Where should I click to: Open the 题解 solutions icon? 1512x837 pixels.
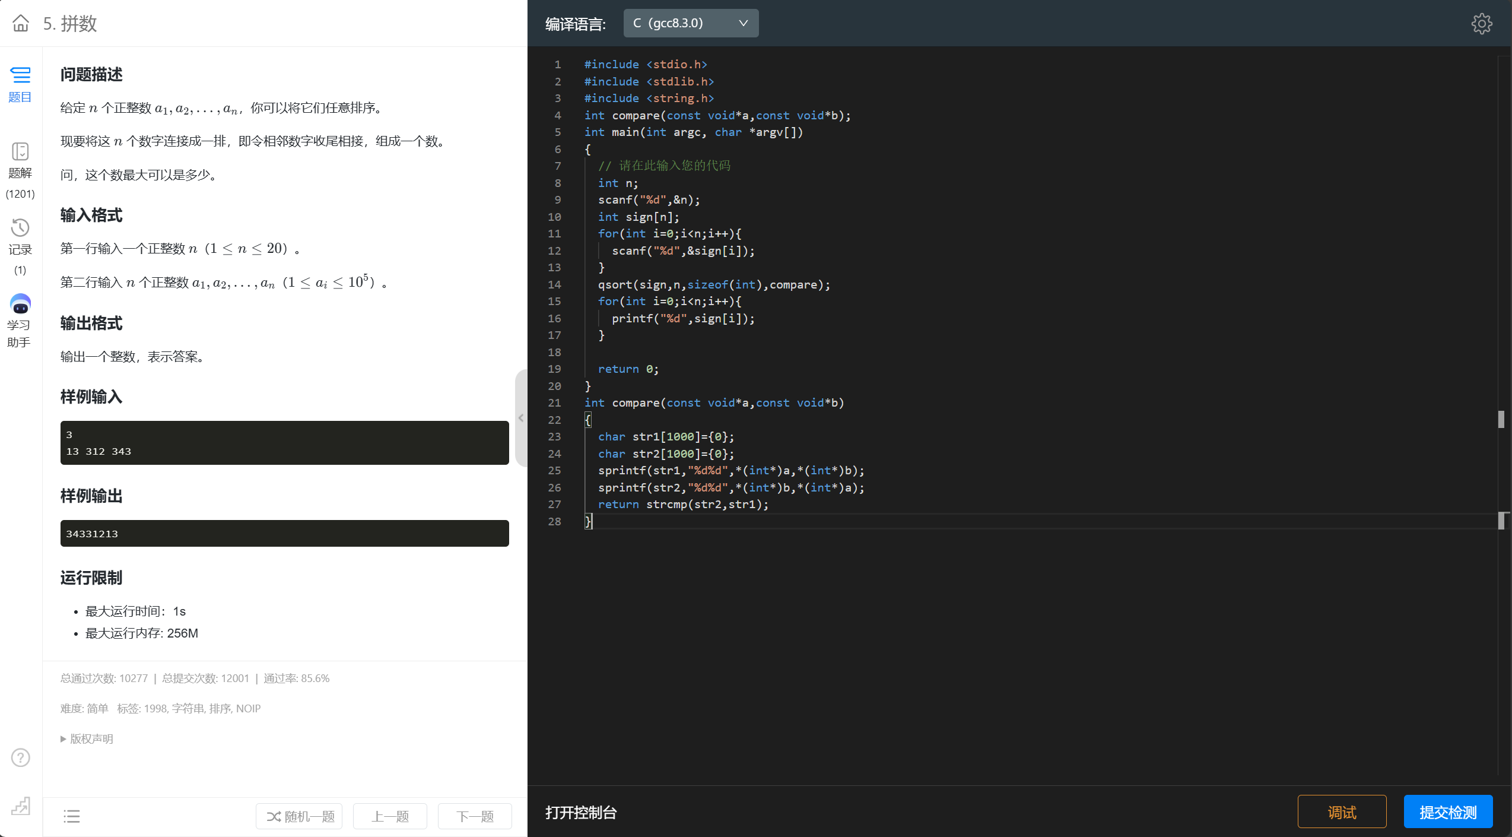[20, 151]
